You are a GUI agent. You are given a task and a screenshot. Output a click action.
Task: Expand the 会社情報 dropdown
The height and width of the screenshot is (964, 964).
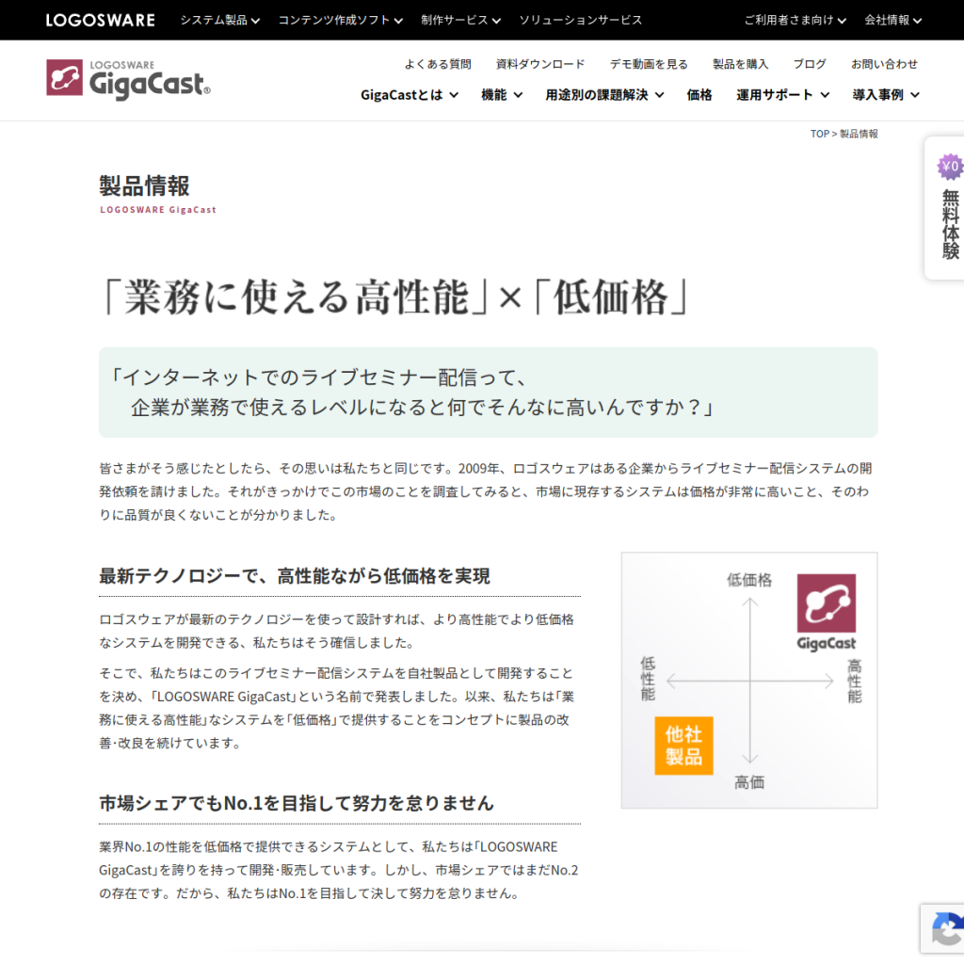[892, 21]
